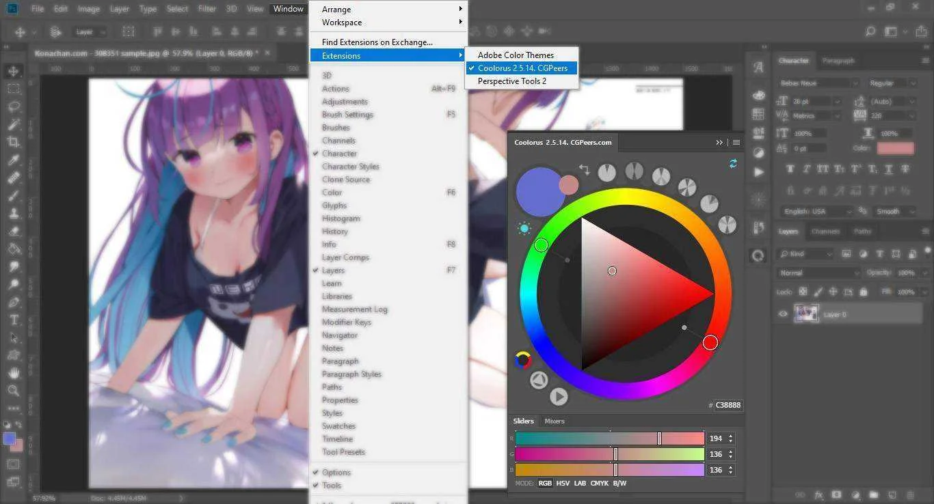
Task: Select the HSV slider mode
Action: [563, 484]
